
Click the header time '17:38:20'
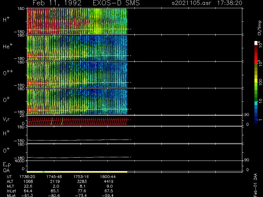click(x=229, y=3)
